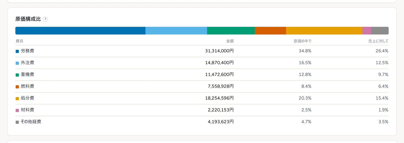Click the yellow 処分費 bar segment

click(324, 31)
